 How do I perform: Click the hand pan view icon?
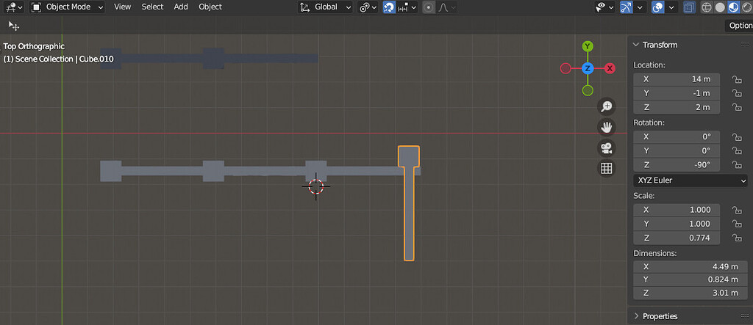tap(607, 127)
